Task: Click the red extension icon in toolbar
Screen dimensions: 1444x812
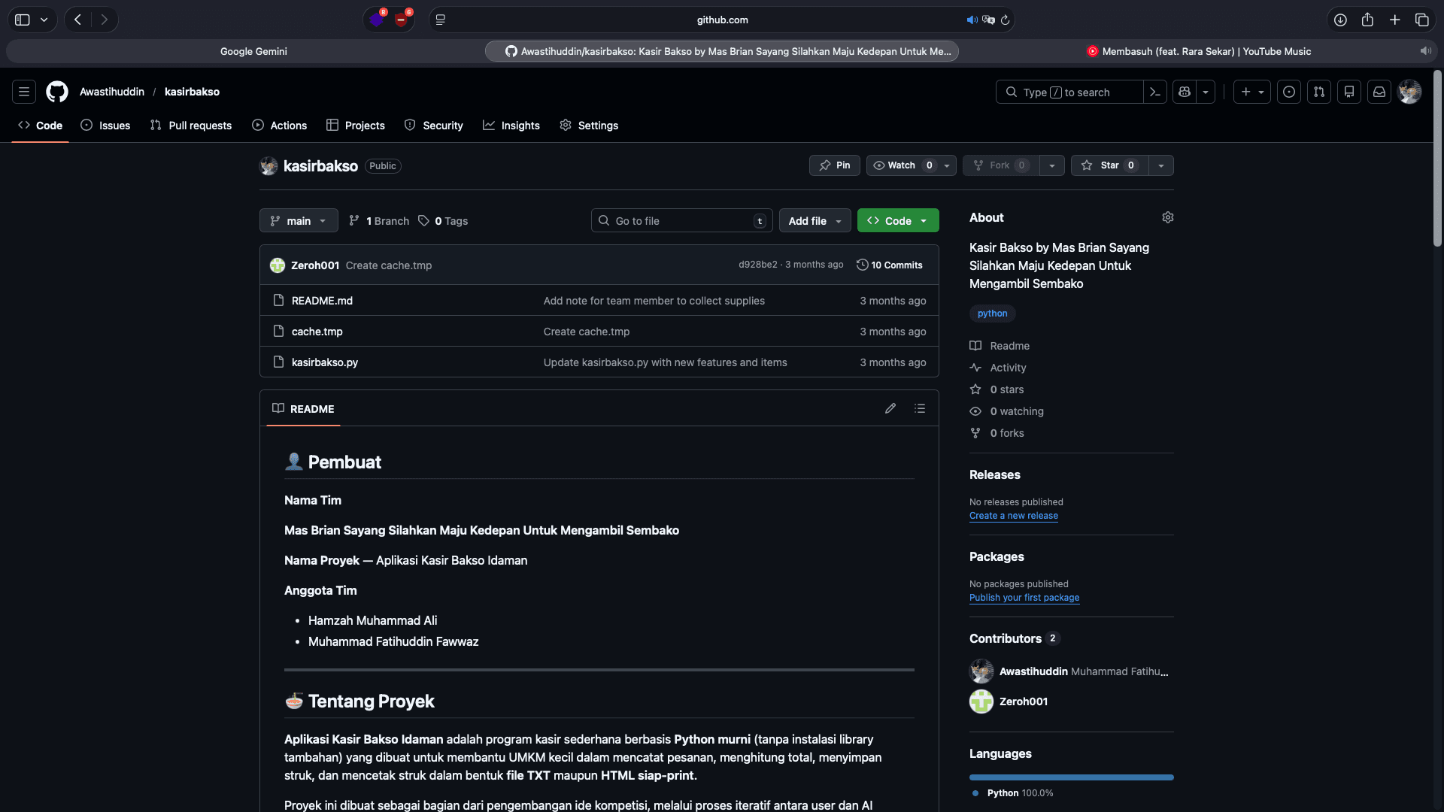Action: [x=402, y=20]
